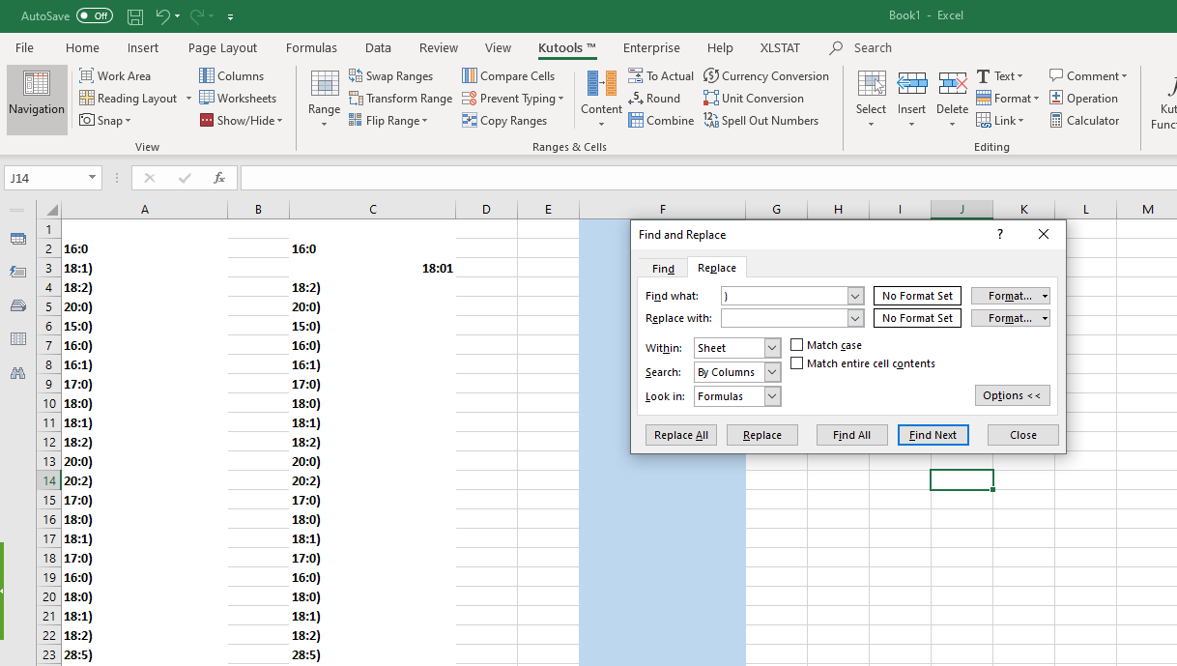Select the Combine tool
This screenshot has width=1177, height=666.
[662, 120]
